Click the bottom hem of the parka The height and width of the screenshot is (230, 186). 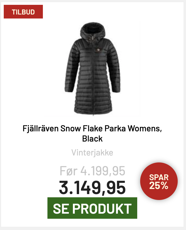pyautogui.click(x=93, y=112)
